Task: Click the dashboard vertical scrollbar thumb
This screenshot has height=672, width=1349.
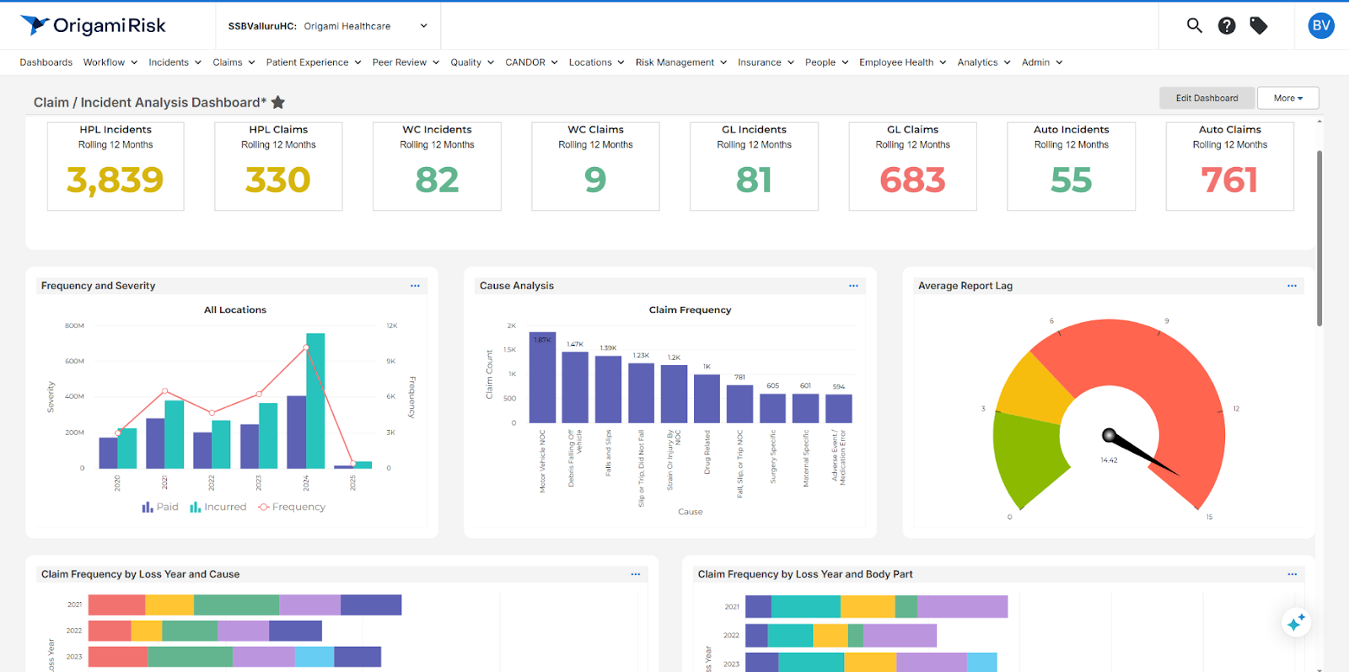Action: pos(1319,238)
